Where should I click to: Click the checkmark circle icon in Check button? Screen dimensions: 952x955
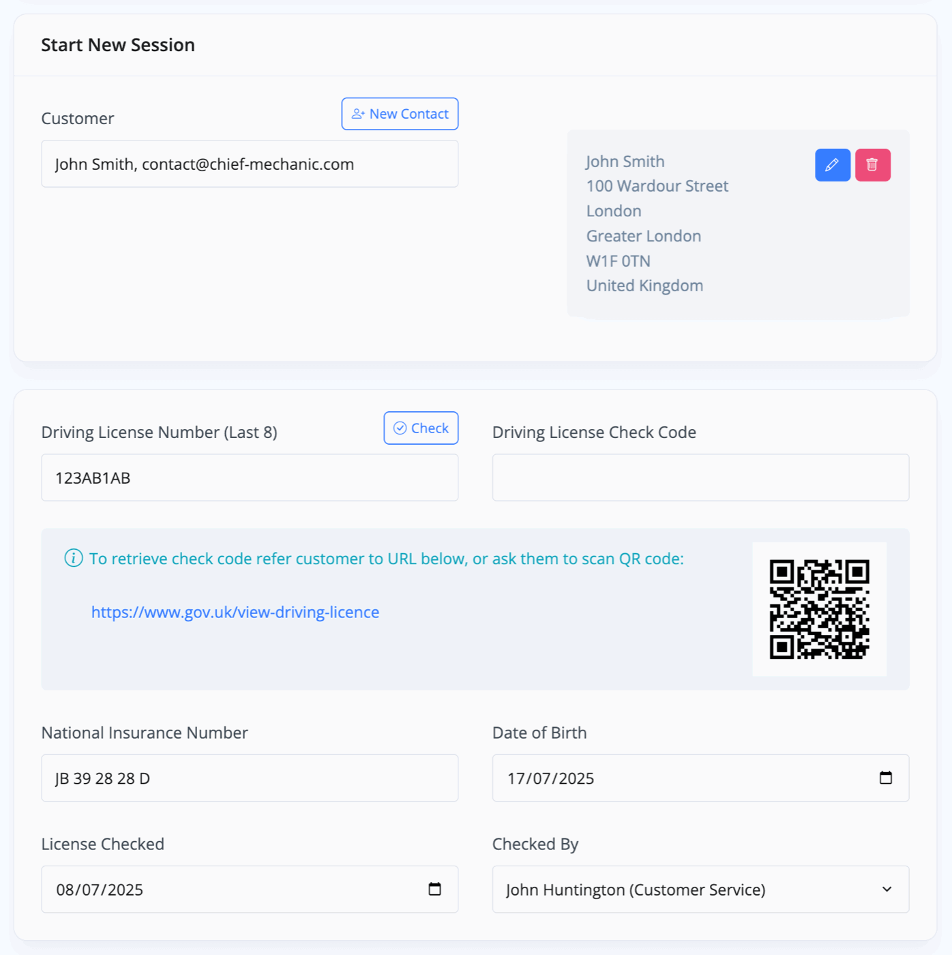(400, 428)
